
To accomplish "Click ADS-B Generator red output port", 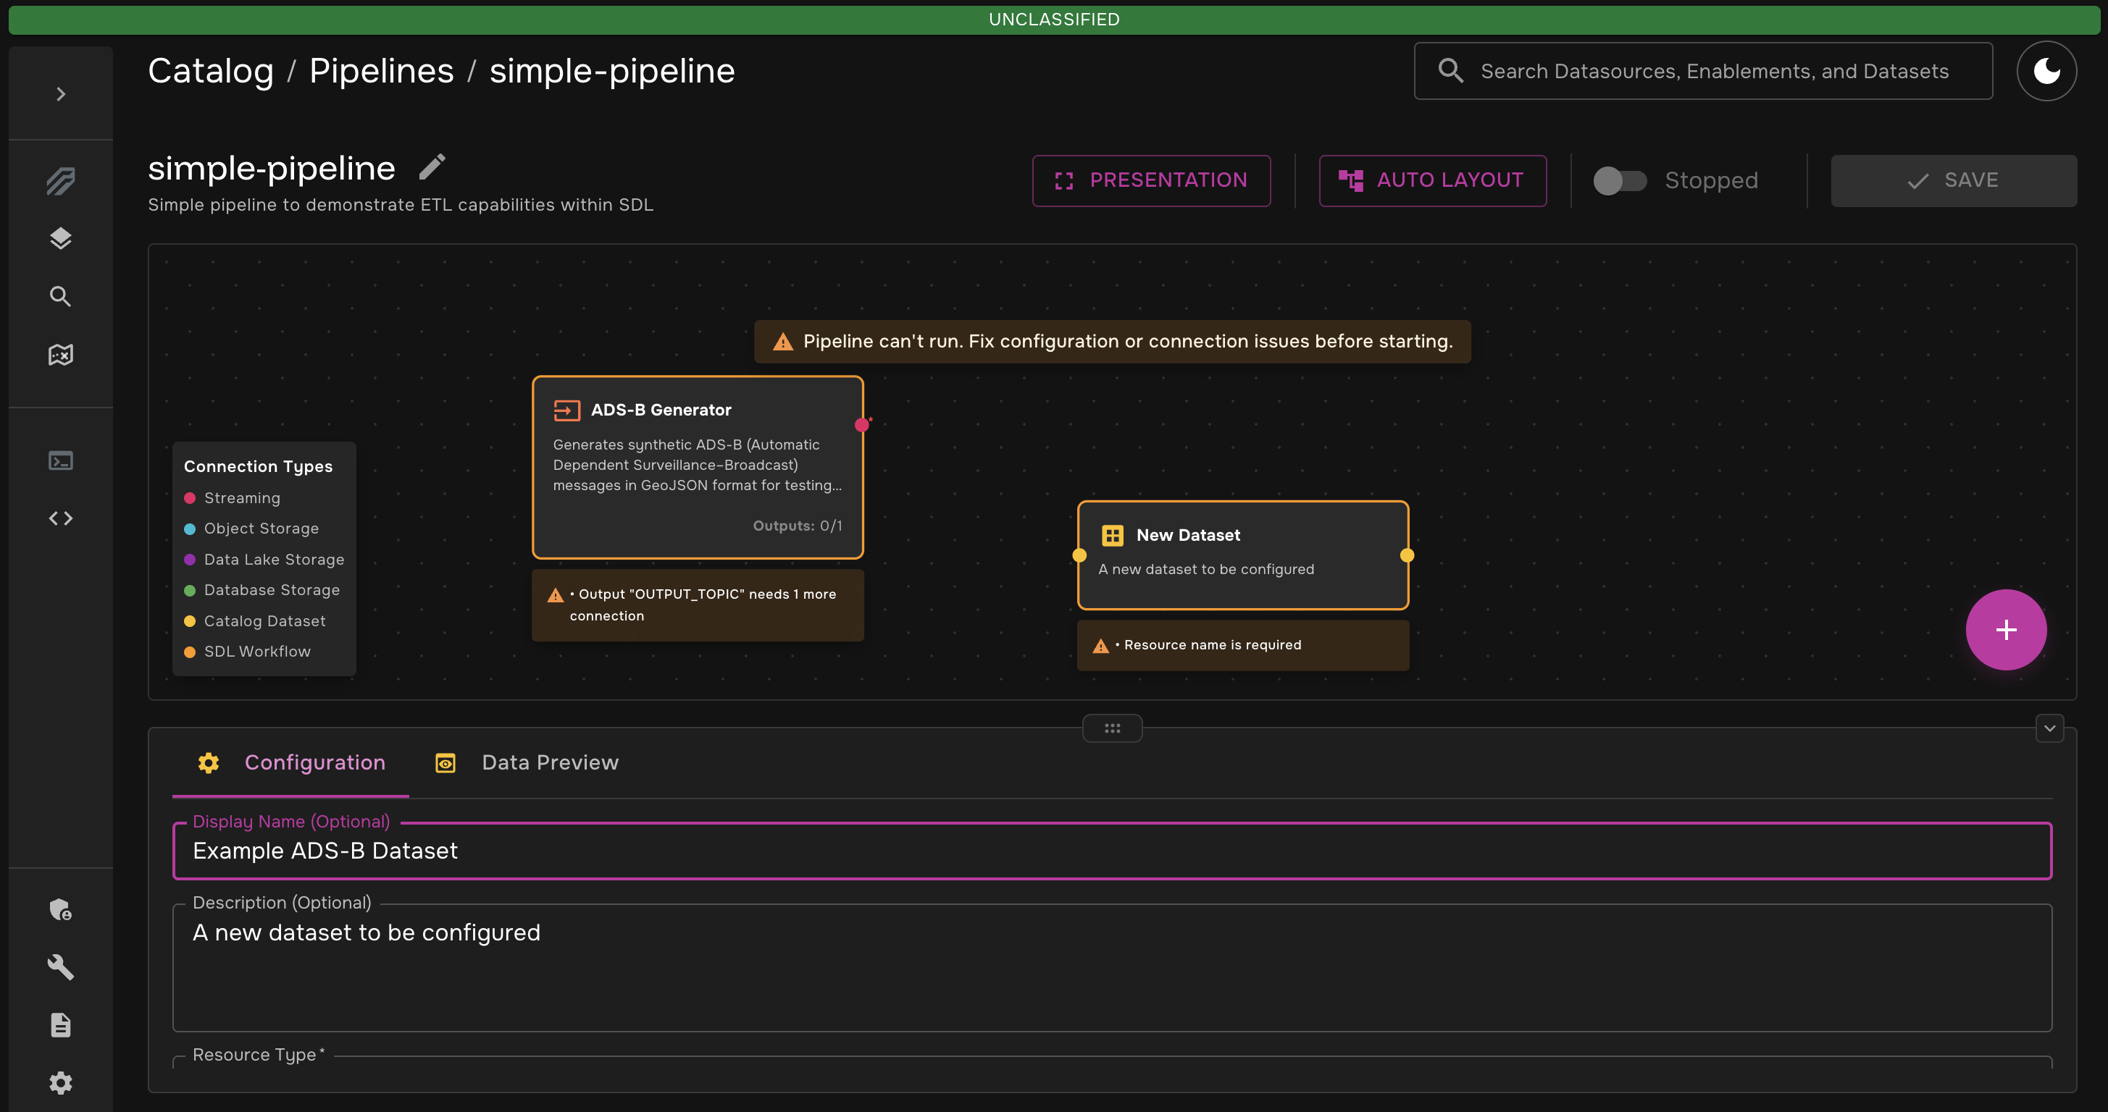I will point(862,424).
